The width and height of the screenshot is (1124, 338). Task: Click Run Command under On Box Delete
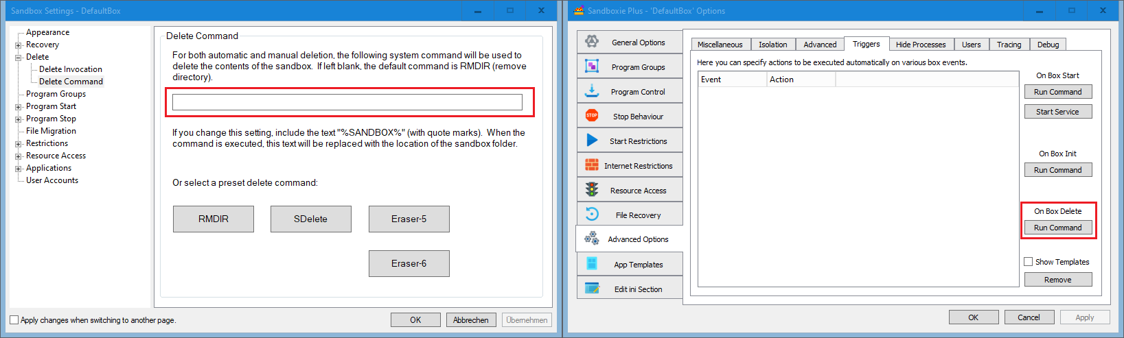point(1057,228)
